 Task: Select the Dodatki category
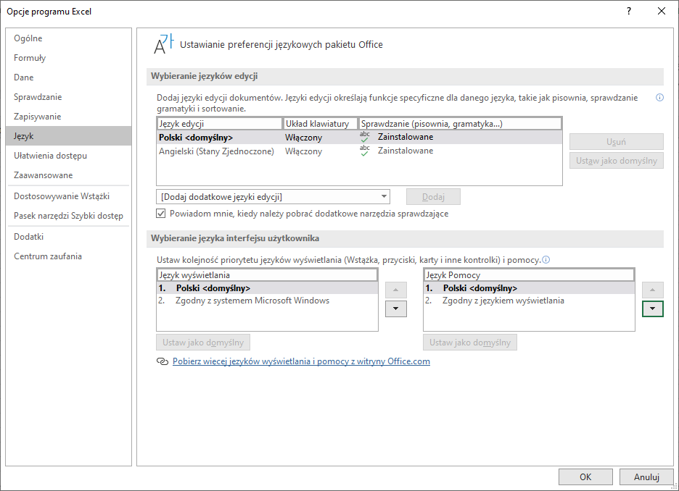pos(68,236)
